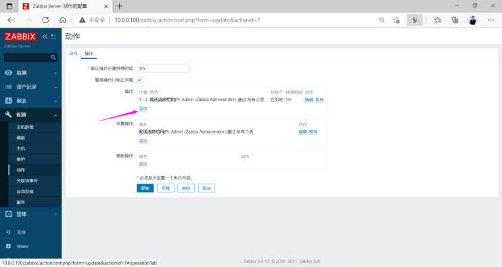Open the 监测 (Monitoring) eye icon menu
This screenshot has width=502, height=267.
(x=9, y=73)
